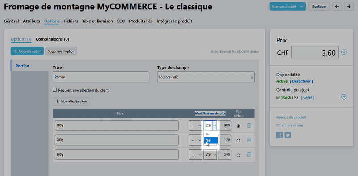
Task: Share product on Twitter
Action: [288, 135]
